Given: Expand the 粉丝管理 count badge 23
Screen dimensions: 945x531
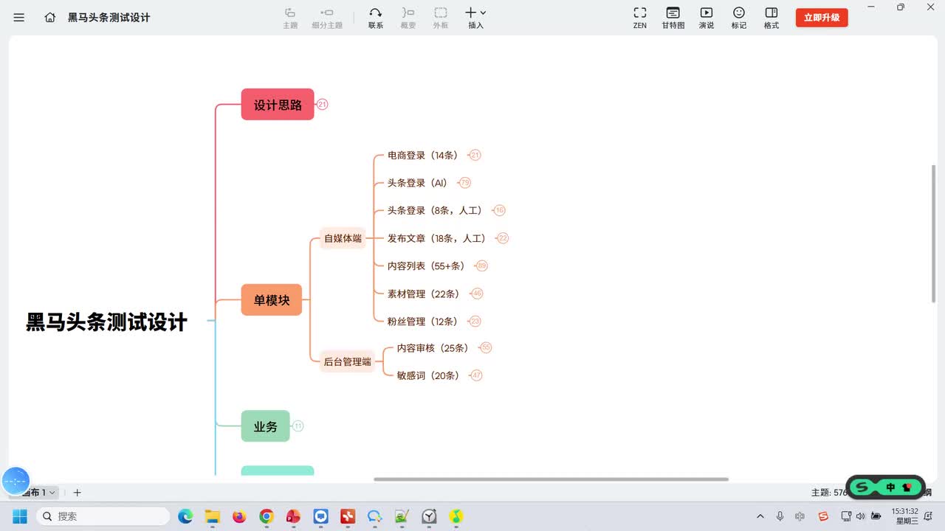Looking at the screenshot, I should point(475,322).
